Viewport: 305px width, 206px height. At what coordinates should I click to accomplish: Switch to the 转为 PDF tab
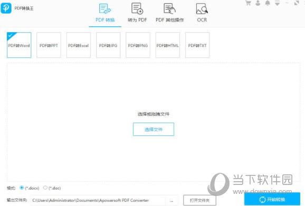[x=137, y=13]
